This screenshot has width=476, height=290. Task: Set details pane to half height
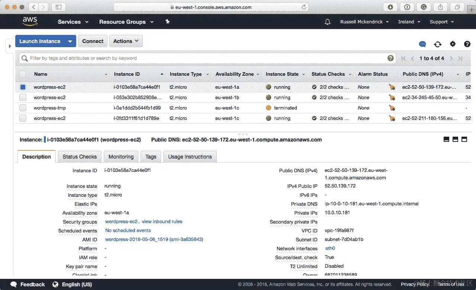click(455, 139)
